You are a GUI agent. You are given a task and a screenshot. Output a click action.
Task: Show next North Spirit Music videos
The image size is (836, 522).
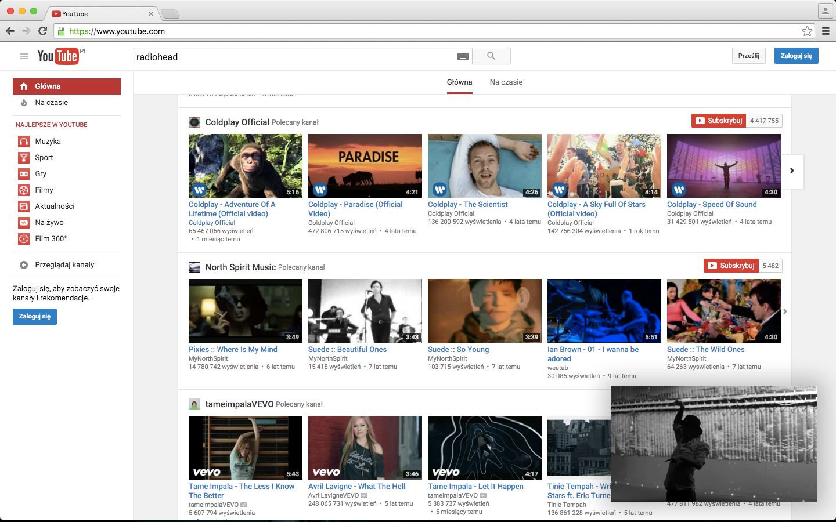point(785,311)
